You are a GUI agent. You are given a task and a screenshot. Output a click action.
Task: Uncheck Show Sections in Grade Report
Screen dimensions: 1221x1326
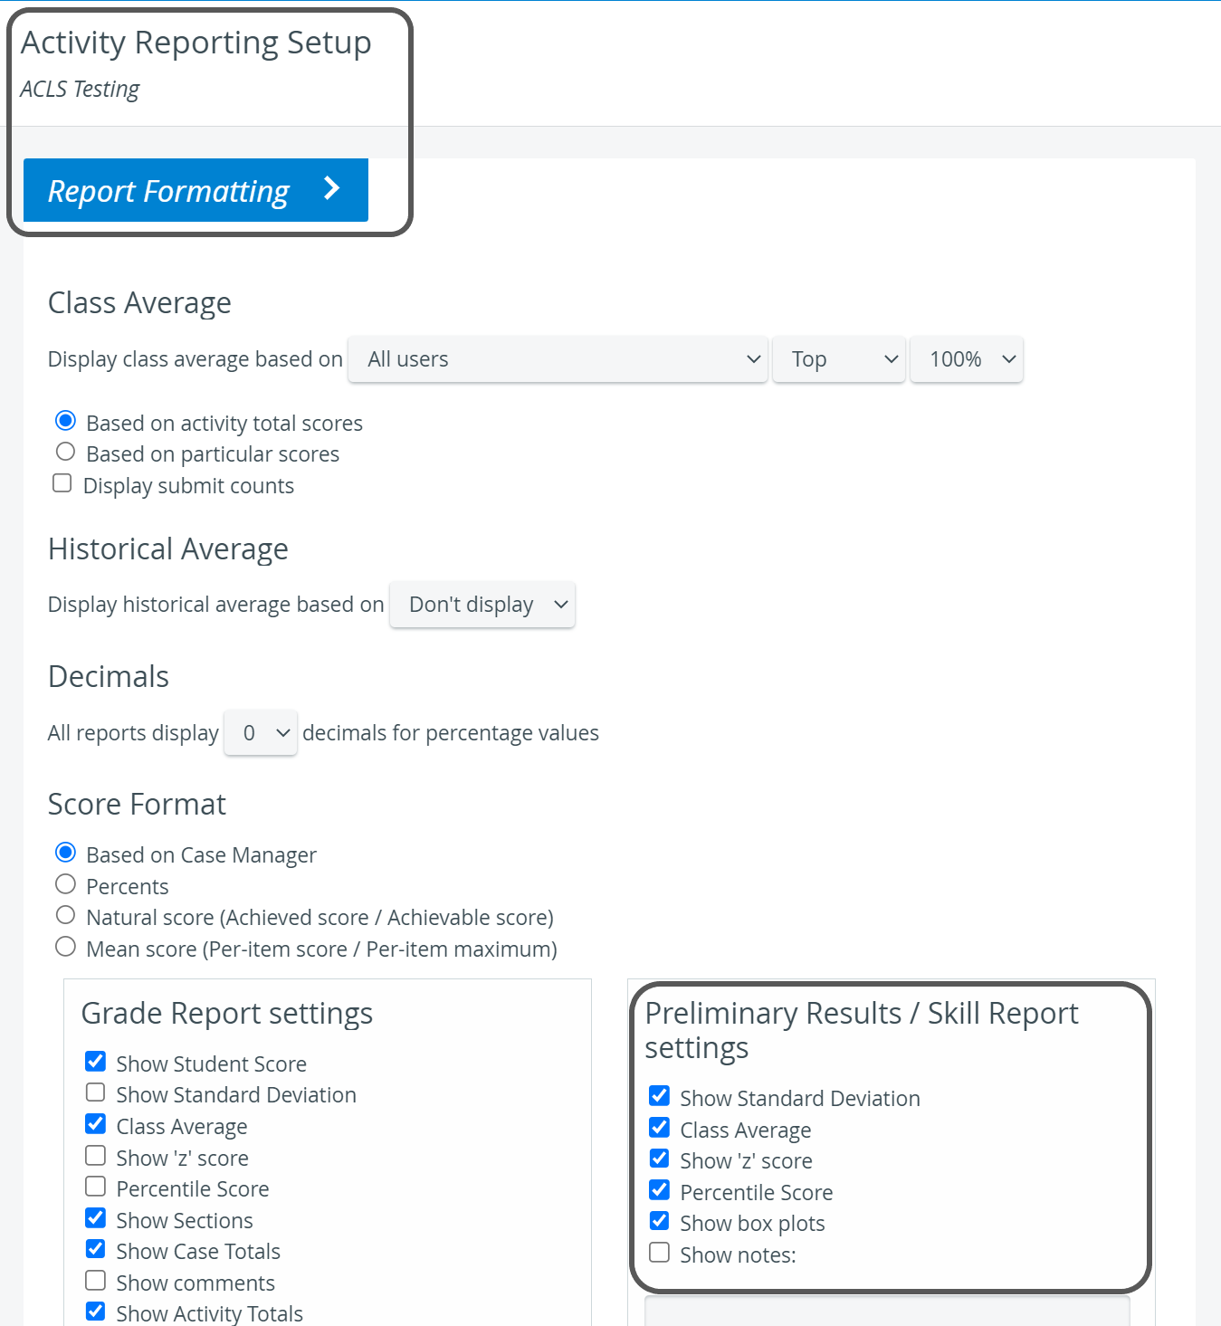(95, 1218)
